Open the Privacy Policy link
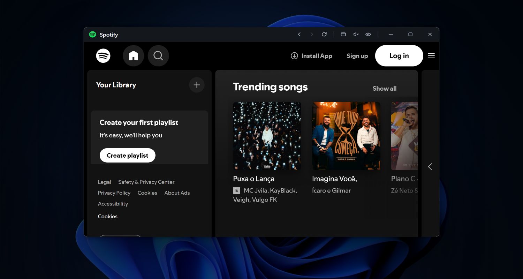523x279 pixels. [x=114, y=193]
